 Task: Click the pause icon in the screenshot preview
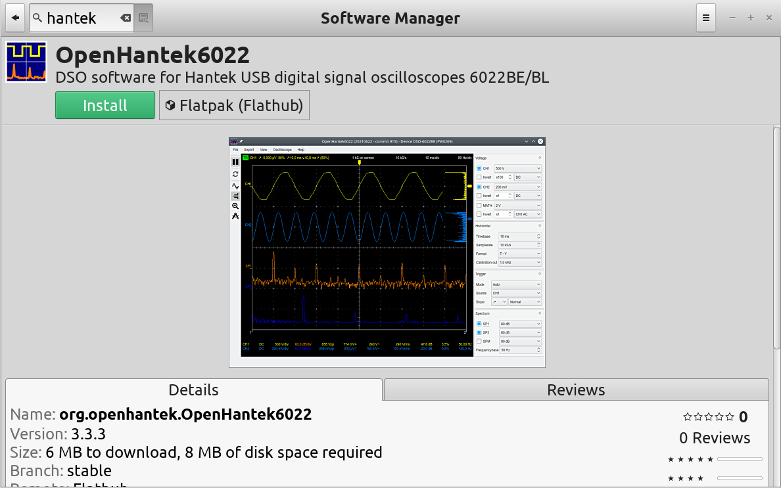tap(235, 162)
